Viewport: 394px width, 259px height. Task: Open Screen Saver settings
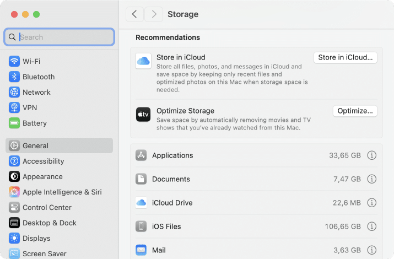[x=60, y=253]
